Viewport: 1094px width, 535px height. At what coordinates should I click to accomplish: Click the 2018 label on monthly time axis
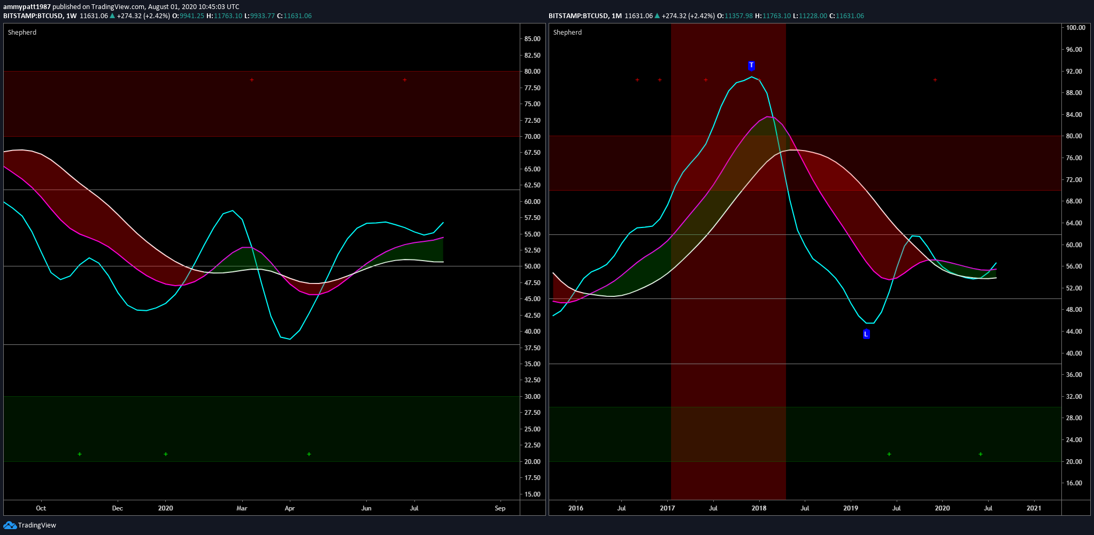click(759, 508)
